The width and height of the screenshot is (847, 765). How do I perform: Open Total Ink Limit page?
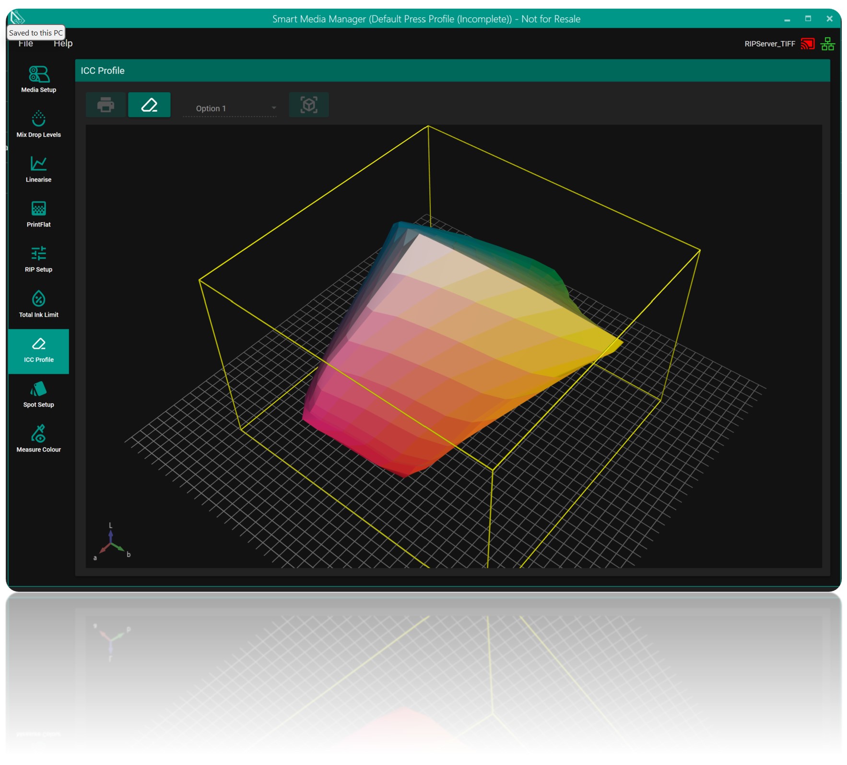(38, 304)
